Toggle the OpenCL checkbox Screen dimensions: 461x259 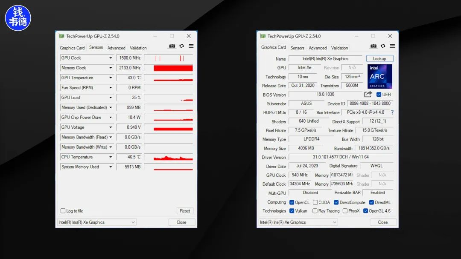coord(292,202)
